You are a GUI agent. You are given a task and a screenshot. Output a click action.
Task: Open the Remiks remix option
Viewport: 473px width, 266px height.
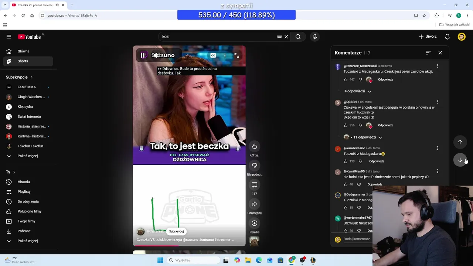[254, 223]
